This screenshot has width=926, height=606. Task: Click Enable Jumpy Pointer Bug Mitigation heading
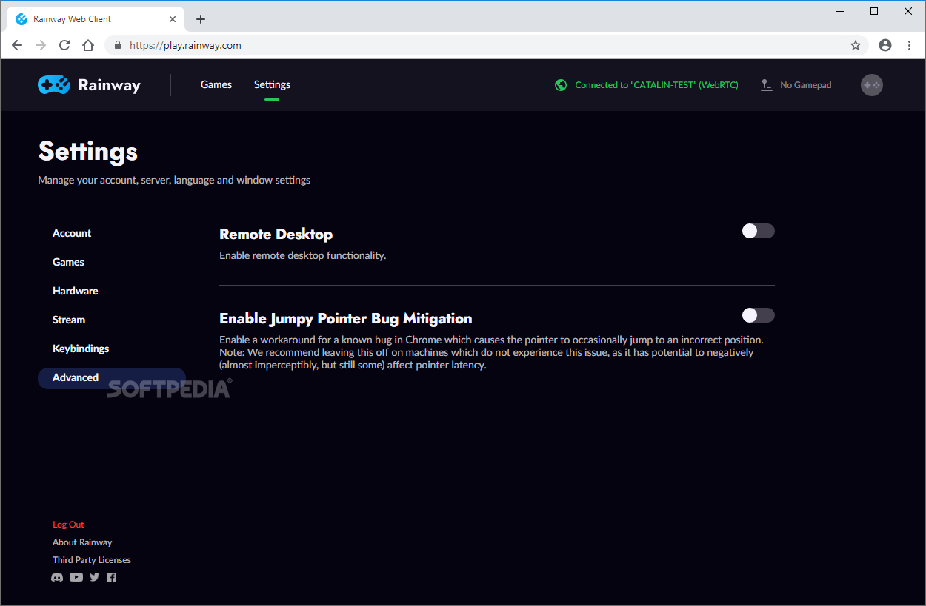pyautogui.click(x=345, y=318)
